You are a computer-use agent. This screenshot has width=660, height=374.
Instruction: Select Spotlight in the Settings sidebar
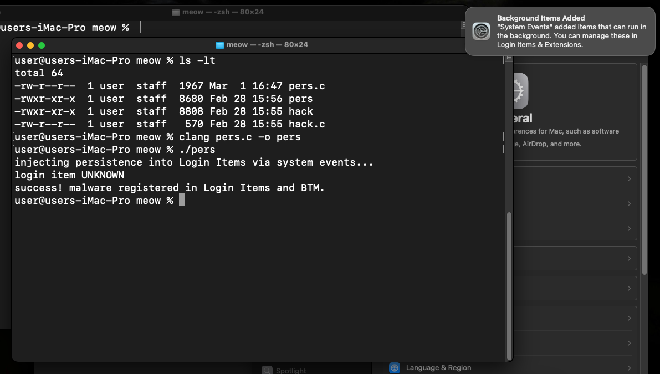pyautogui.click(x=291, y=370)
